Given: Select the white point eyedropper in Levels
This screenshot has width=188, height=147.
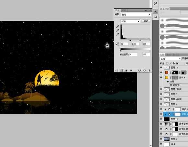Looking at the screenshot, I should 118,34.
